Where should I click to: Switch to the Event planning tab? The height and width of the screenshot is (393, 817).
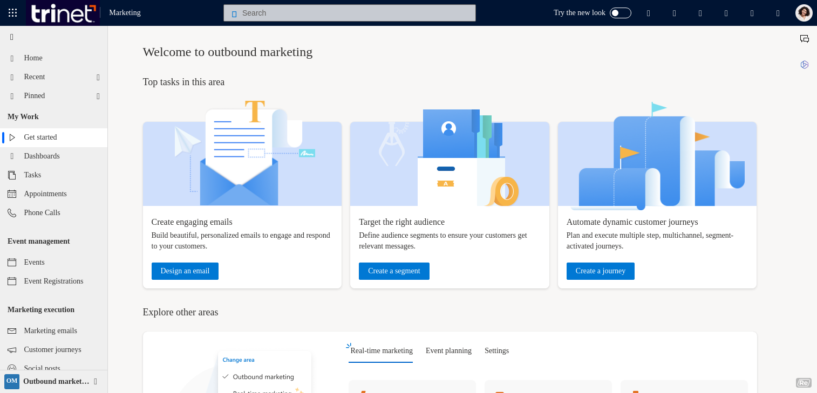[448, 351]
